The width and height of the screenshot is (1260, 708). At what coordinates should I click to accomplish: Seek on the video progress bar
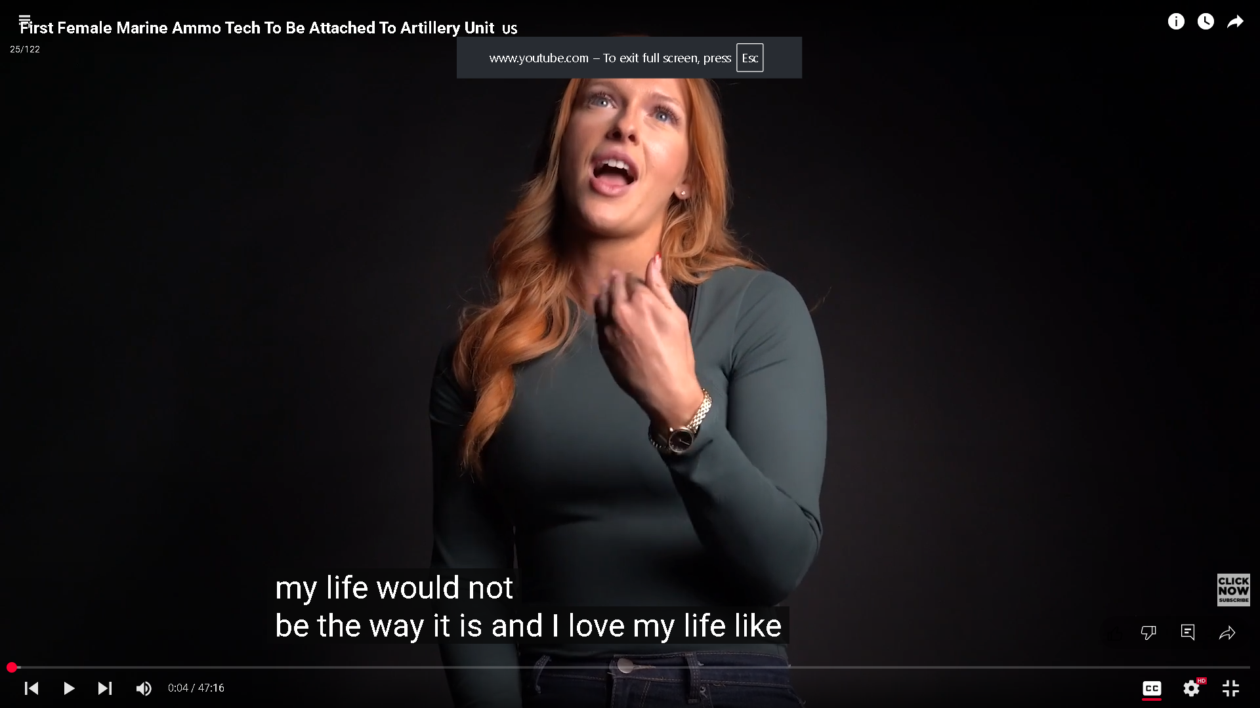click(630, 667)
